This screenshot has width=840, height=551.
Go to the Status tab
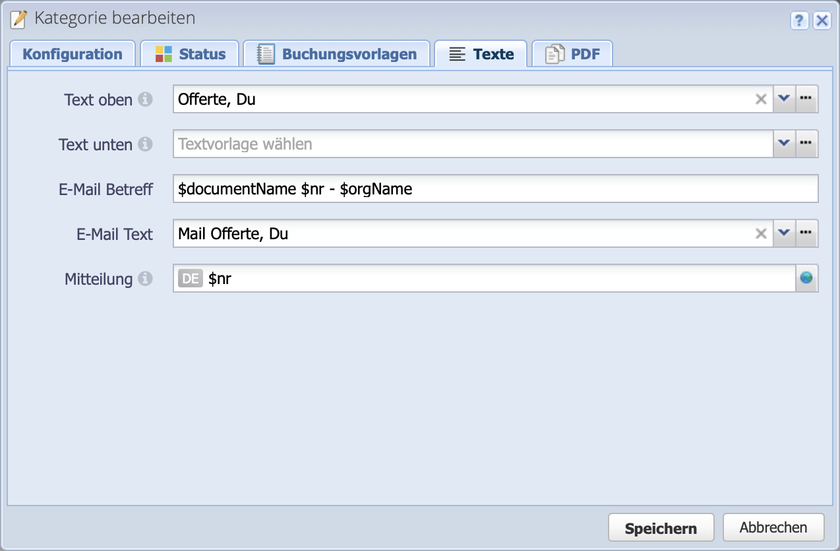190,54
